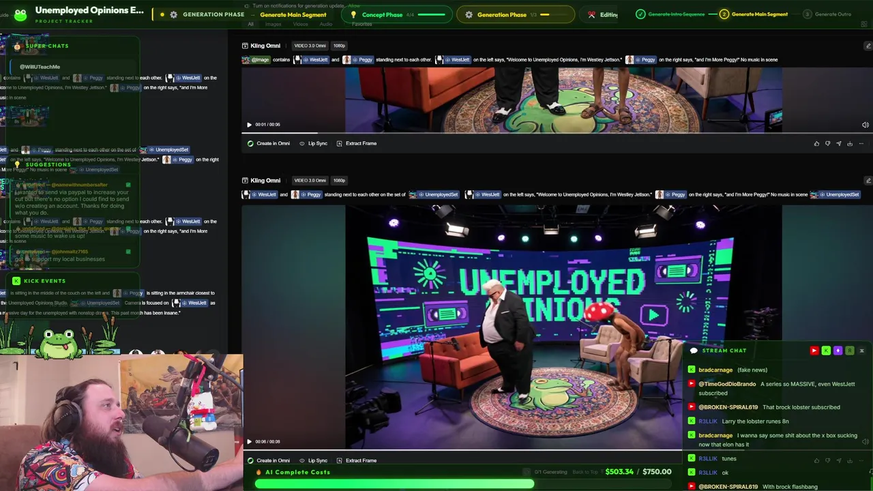Image resolution: width=873 pixels, height=491 pixels.
Task: Extract Frame from the second clip
Action: [356, 461]
